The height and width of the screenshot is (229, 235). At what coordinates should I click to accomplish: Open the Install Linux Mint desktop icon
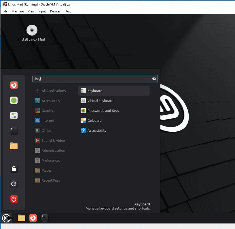(x=32, y=31)
